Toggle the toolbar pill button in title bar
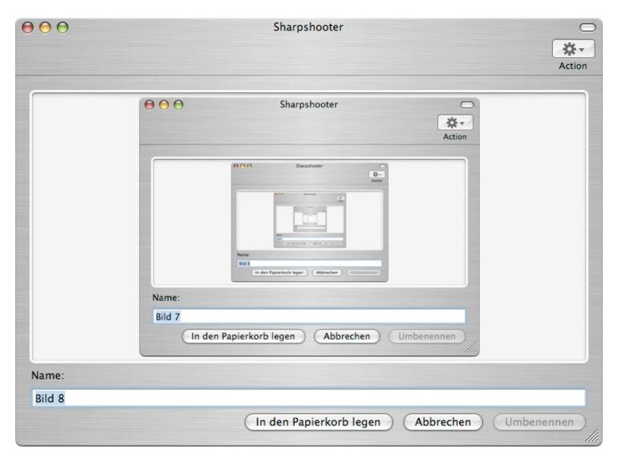 588,27
